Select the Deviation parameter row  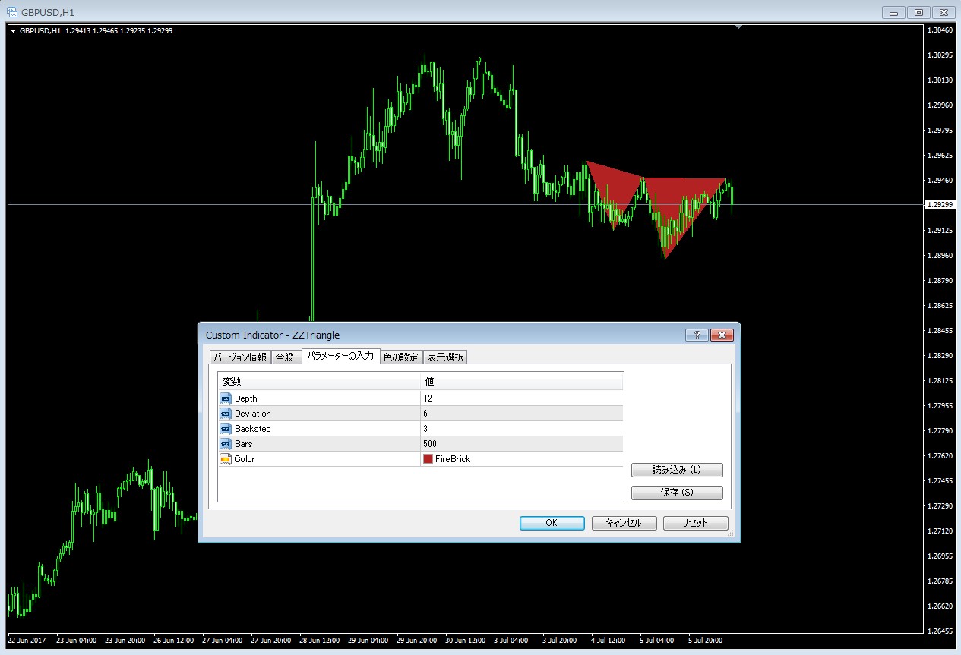421,414
